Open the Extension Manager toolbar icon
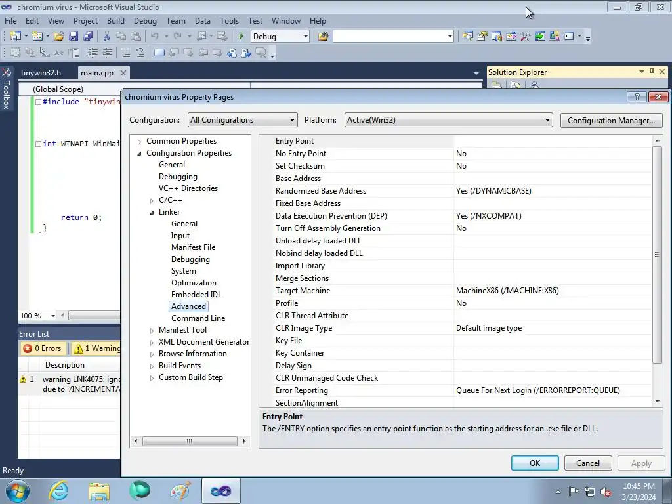The image size is (672, 504). tap(554, 37)
